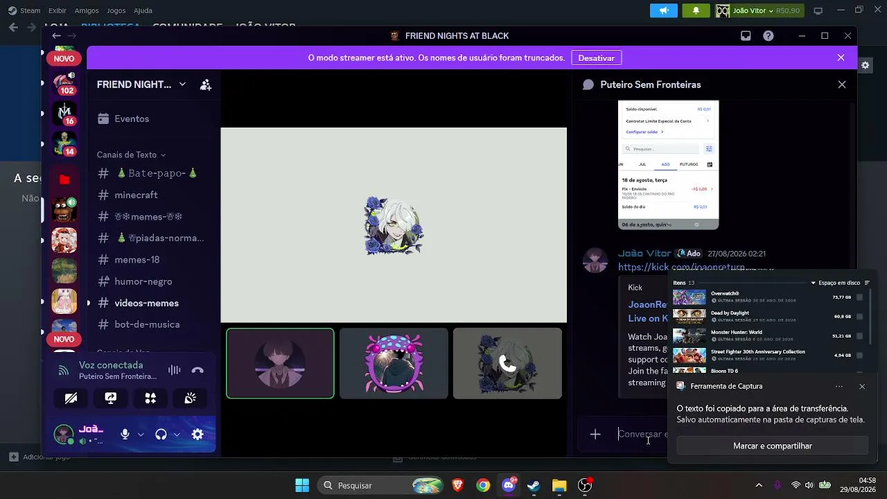
Task: Close the Ferramenta de Captura notification
Action: pos(862,387)
